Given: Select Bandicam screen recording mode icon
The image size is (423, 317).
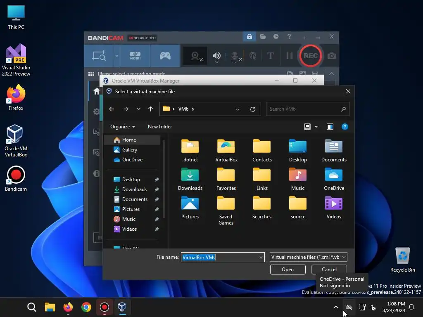Looking at the screenshot, I should pyautogui.click(x=99, y=56).
